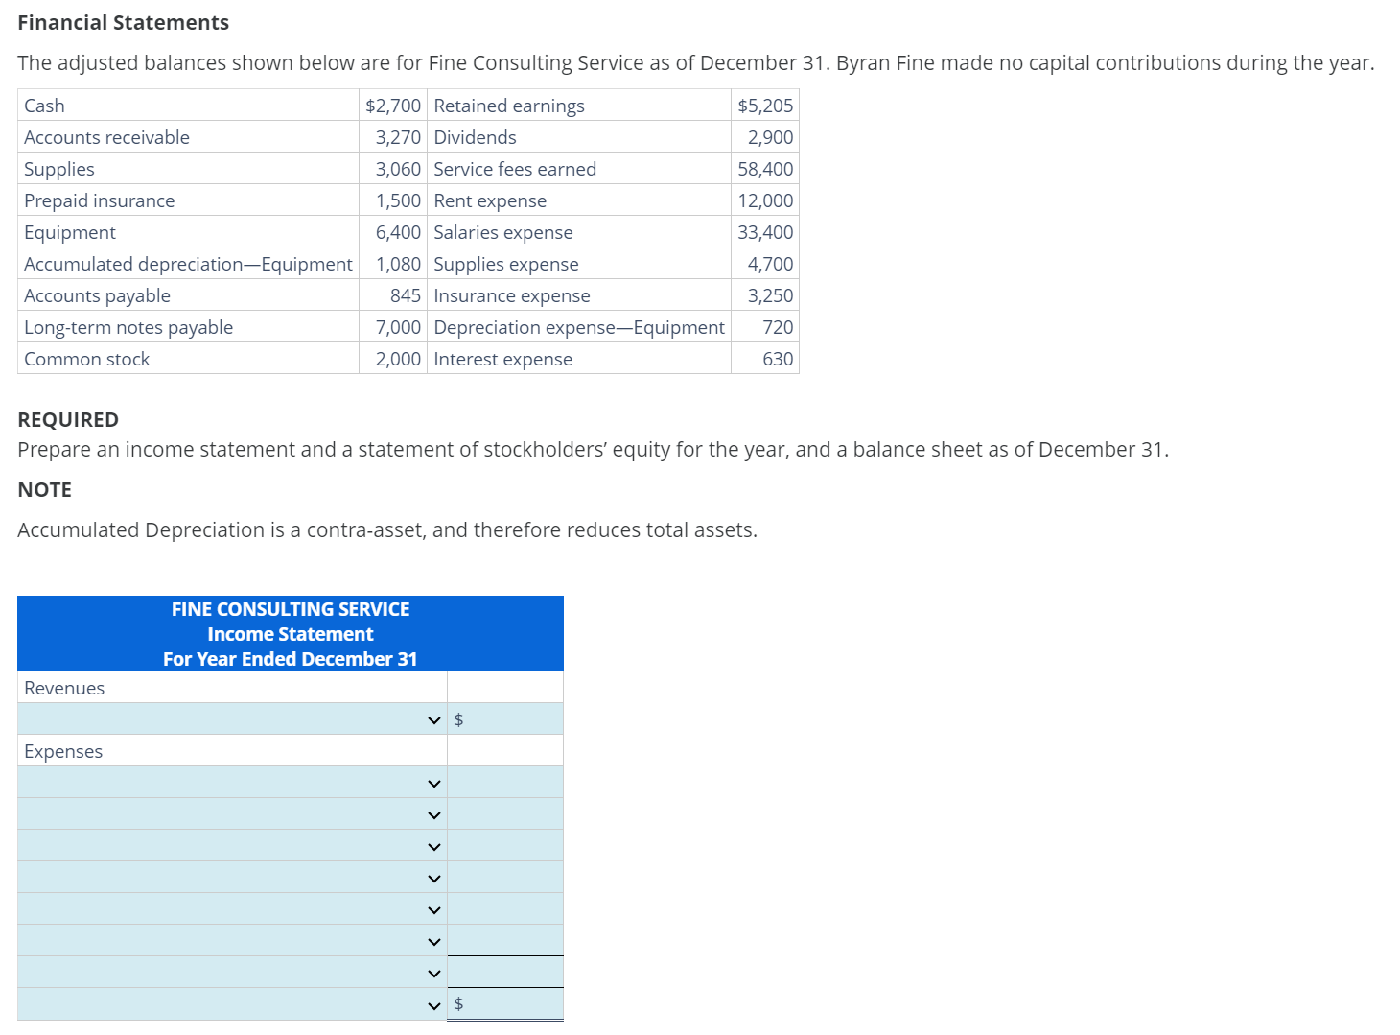Open the bottom dropdown next to final dollar sign
The image size is (1400, 1035).
point(433,1004)
